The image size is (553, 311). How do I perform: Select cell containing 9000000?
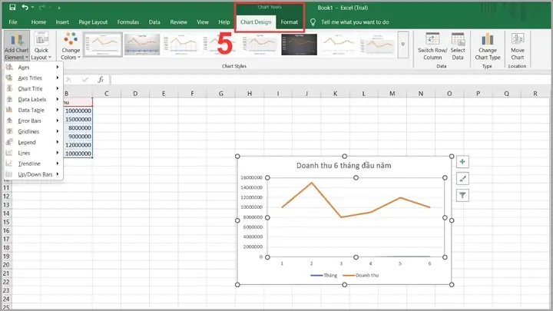point(78,137)
